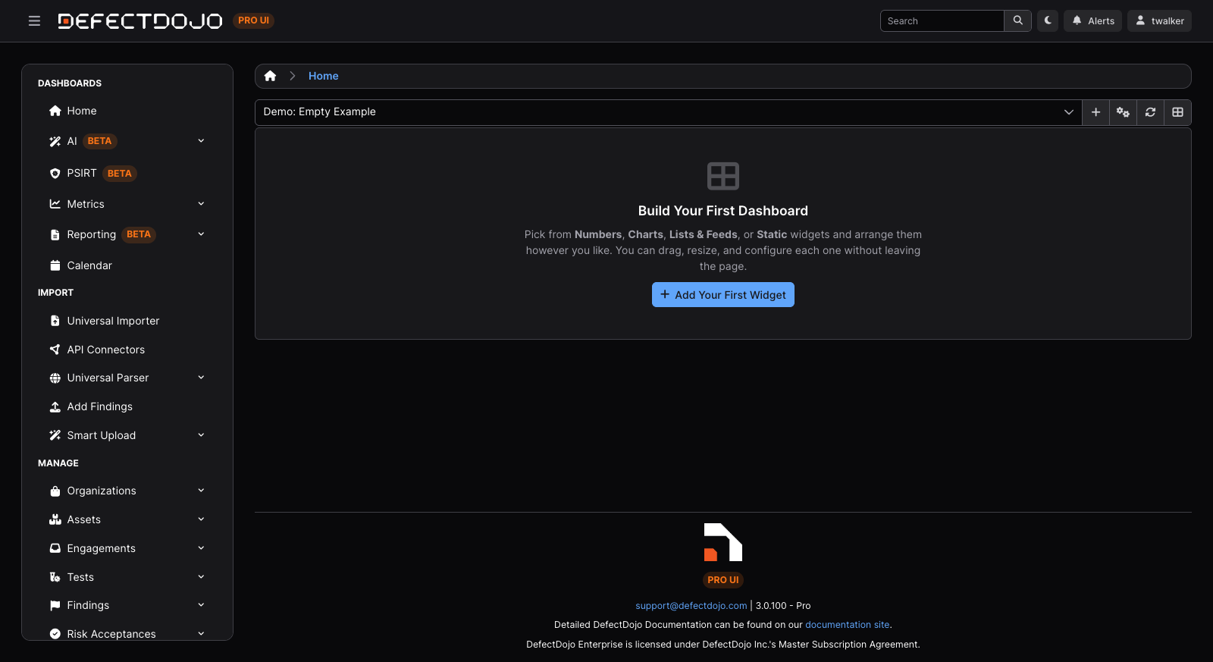The width and height of the screenshot is (1213, 662).
Task: Click the Universal Importer file icon
Action: coord(55,321)
